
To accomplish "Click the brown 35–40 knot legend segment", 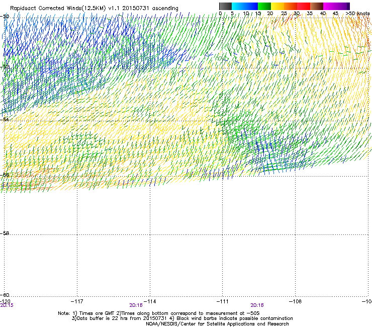I will coord(317,6).
